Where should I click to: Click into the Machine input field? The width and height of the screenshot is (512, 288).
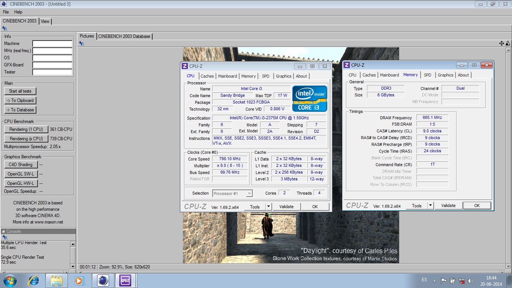tap(52, 44)
